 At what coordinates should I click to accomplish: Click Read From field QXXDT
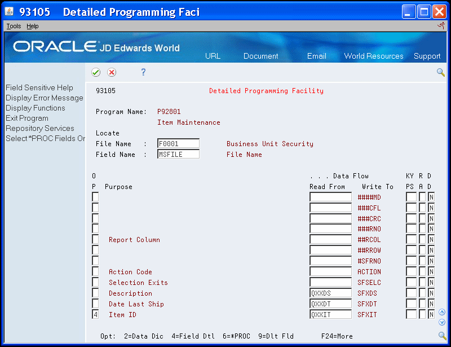(330, 304)
